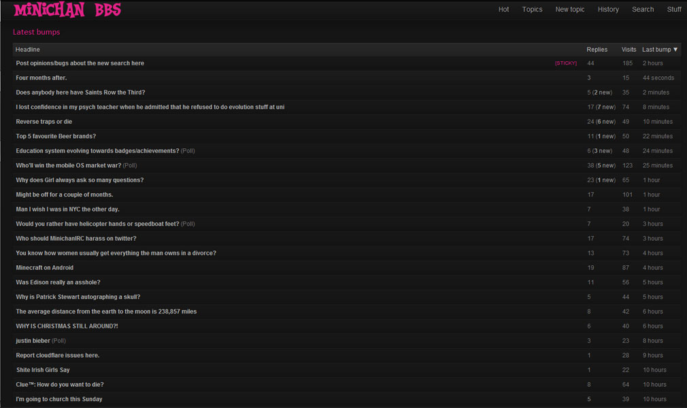Sort topics by Replies column

[597, 50]
